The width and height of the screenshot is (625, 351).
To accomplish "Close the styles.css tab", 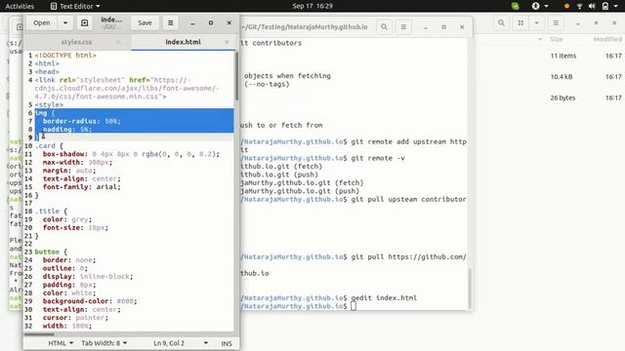I will coord(117,42).
